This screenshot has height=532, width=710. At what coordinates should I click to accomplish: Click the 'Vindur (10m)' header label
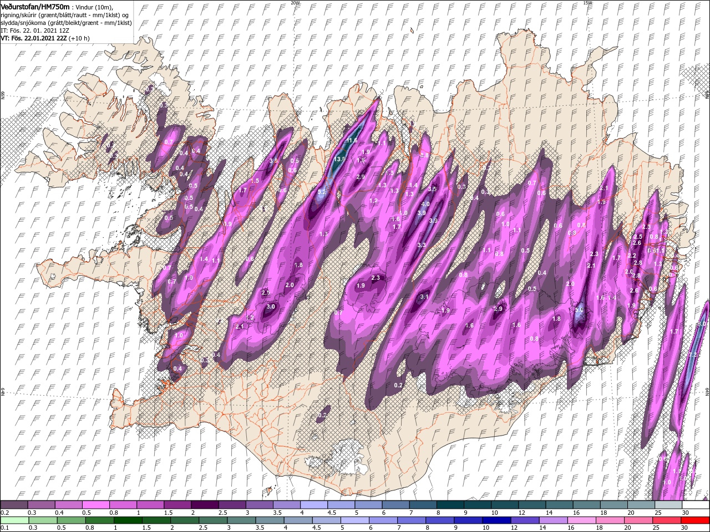(94, 7)
